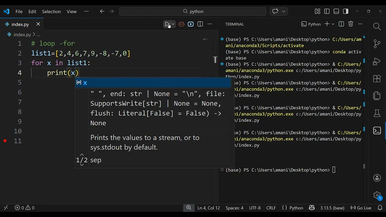Select suggestion x in autocomplete list
386x217 pixels.
click(x=153, y=83)
